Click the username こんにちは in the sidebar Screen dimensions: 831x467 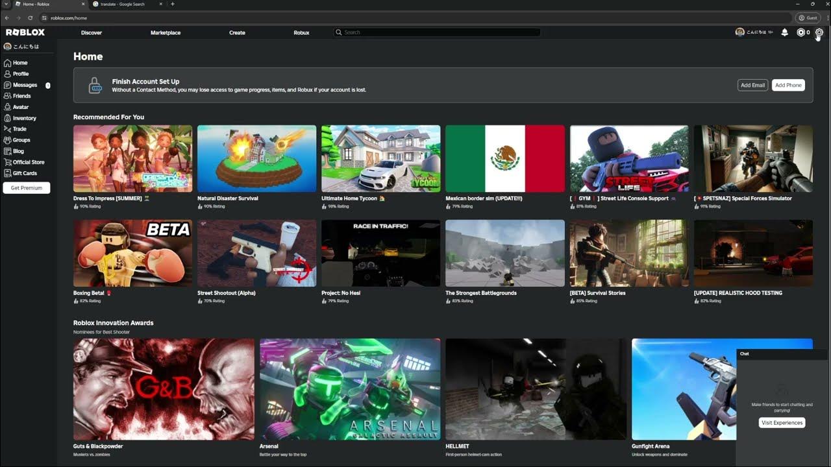point(26,47)
